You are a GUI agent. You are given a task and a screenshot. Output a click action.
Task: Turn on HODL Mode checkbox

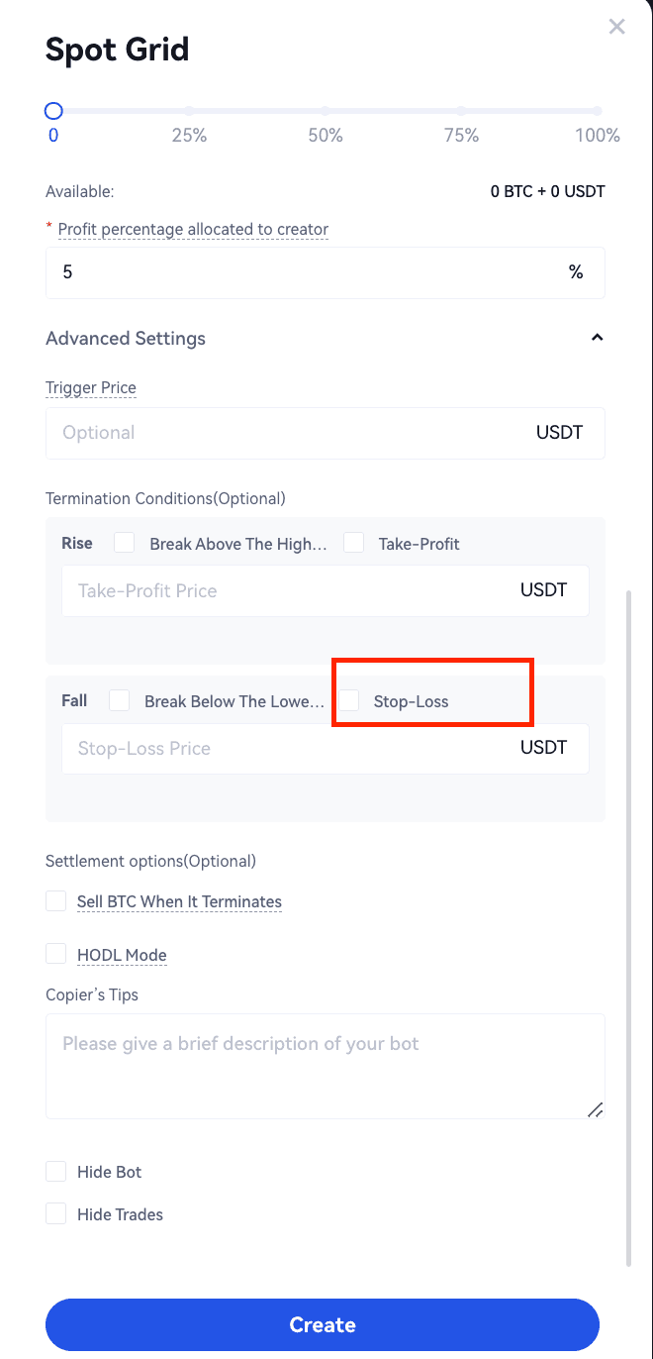(56, 954)
